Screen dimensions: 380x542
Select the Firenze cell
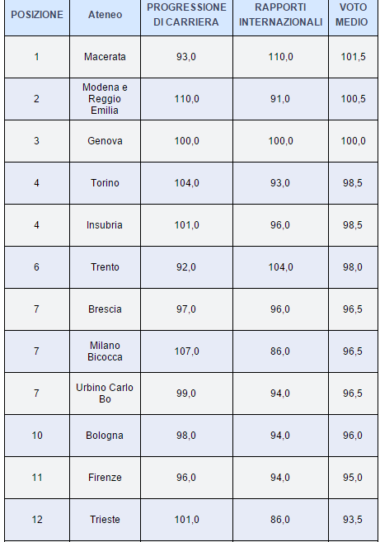click(x=105, y=478)
